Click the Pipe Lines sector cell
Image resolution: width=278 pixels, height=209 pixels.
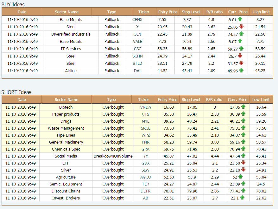pyautogui.click(x=66, y=135)
